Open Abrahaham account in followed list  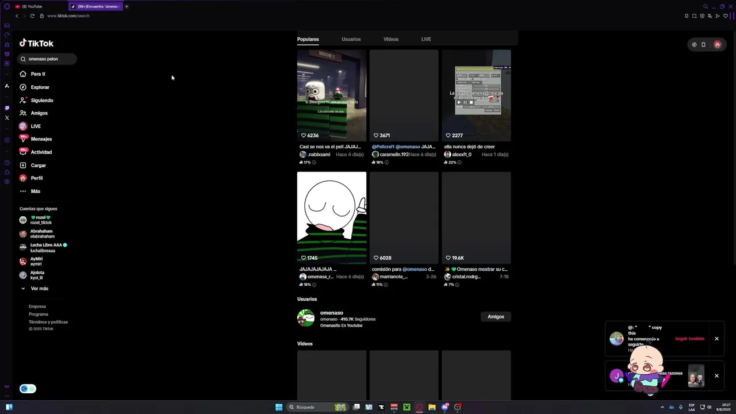[x=37, y=233]
